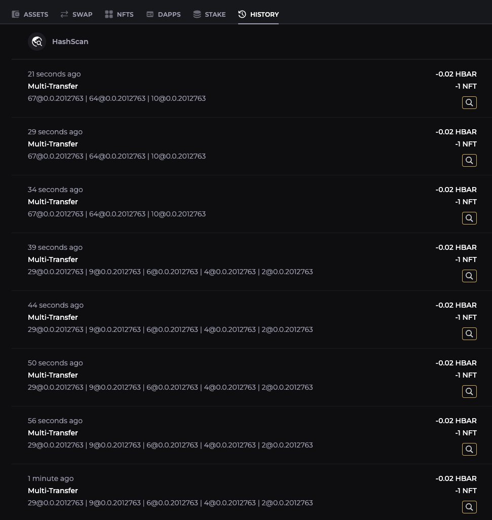Open the NFTs tab
The image size is (492, 520).
(x=119, y=14)
